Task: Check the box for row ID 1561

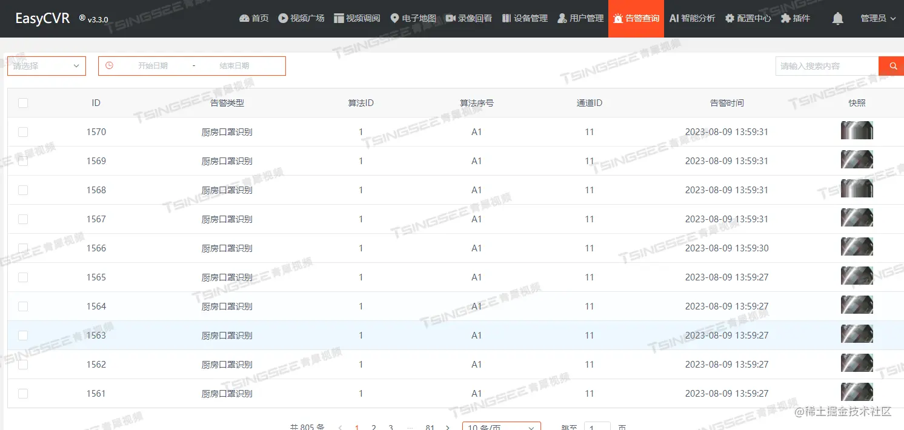Action: coord(23,394)
